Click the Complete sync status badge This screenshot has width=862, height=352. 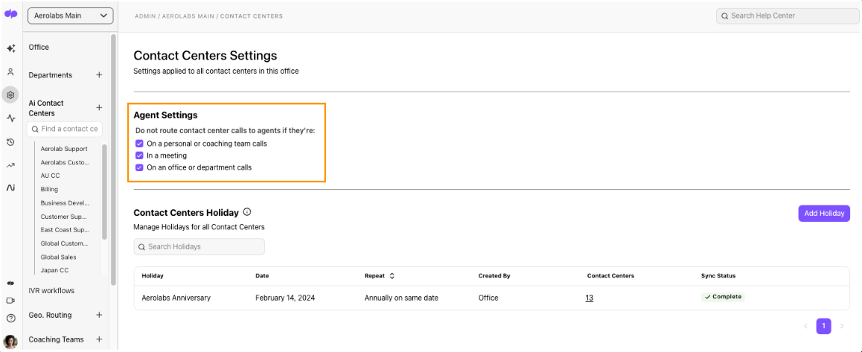723,297
